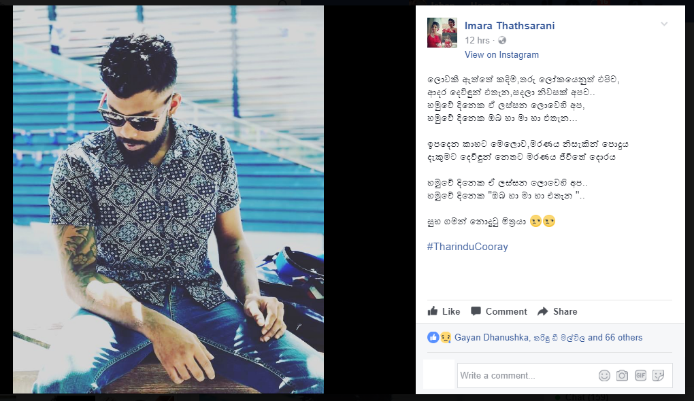Click the man in sunglasses photo
Image resolution: width=694 pixels, height=401 pixels.
coord(168,199)
